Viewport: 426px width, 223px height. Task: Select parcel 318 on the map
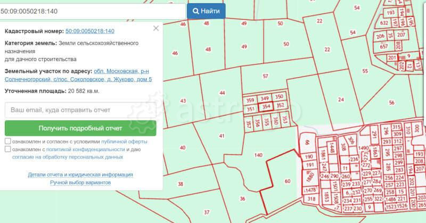312,199
